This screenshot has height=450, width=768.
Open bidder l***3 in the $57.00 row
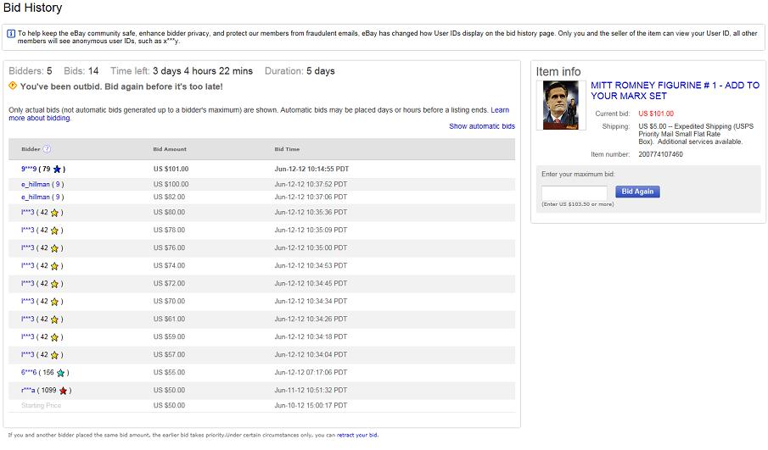(x=27, y=354)
